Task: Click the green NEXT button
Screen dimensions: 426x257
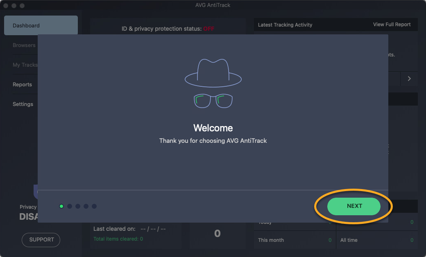Action: click(354, 206)
